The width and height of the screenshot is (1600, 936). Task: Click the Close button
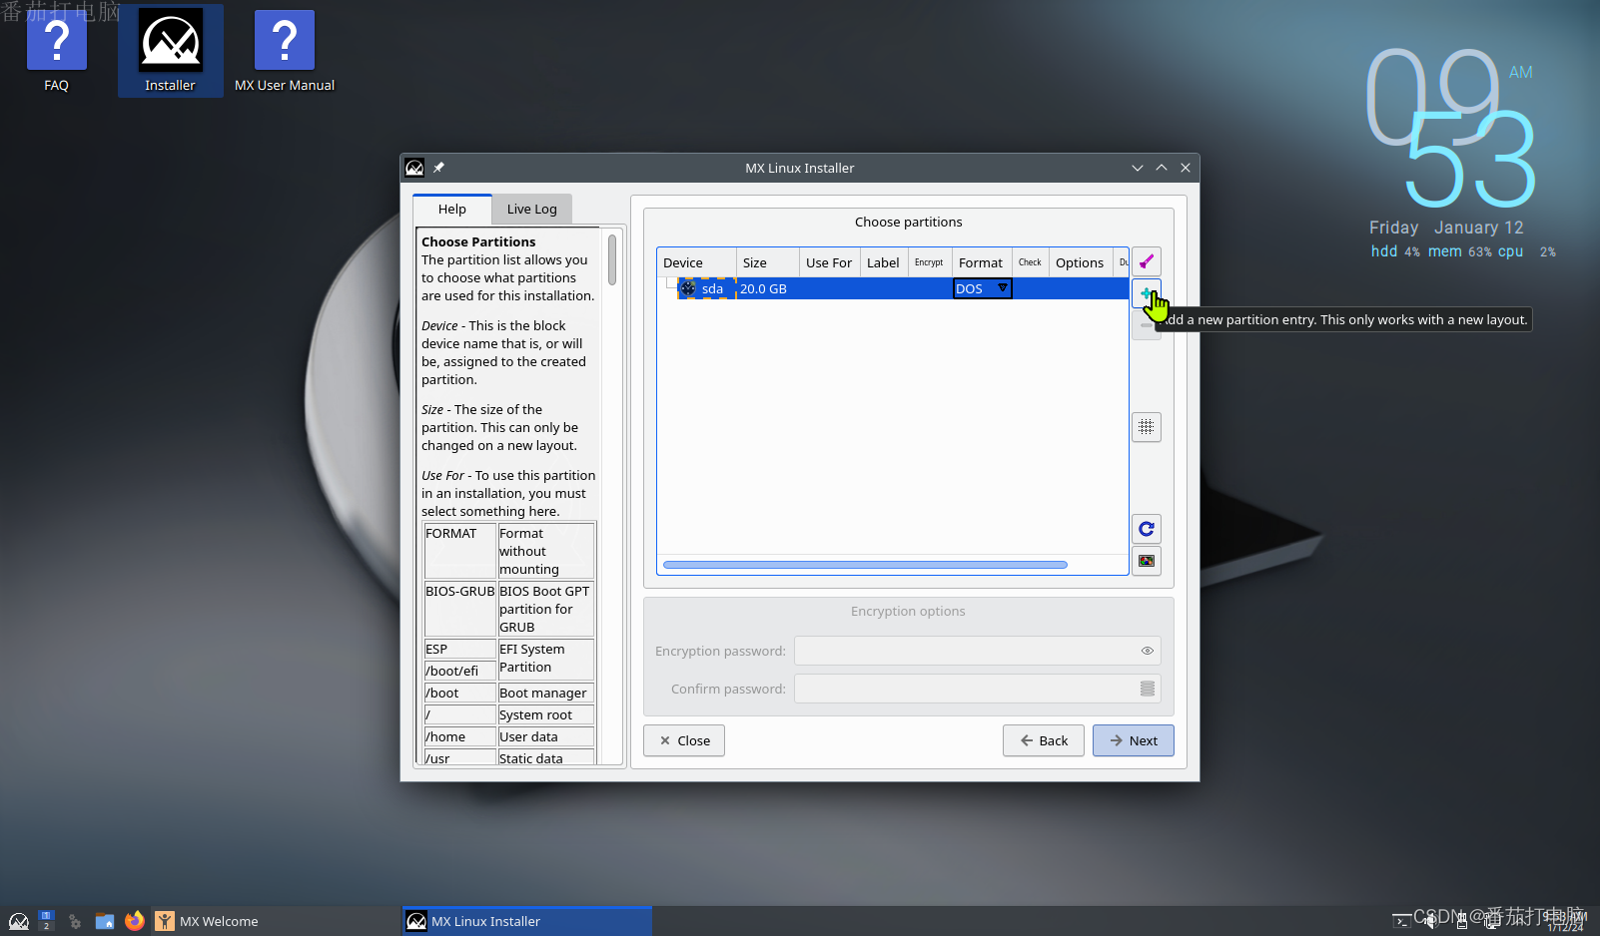(684, 740)
